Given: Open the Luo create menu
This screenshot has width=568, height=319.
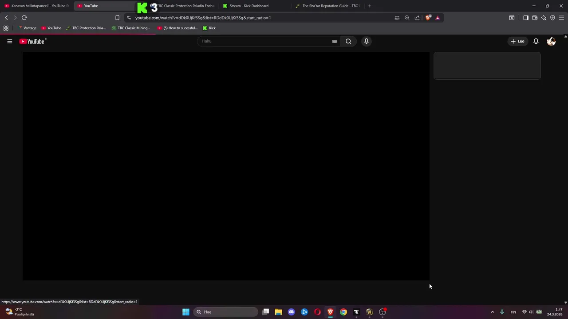Looking at the screenshot, I should [517, 41].
